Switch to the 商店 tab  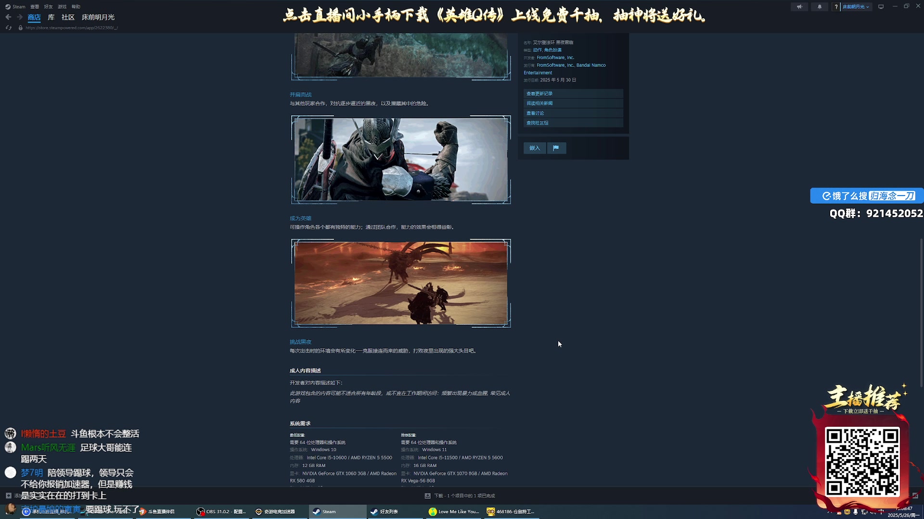(x=34, y=17)
